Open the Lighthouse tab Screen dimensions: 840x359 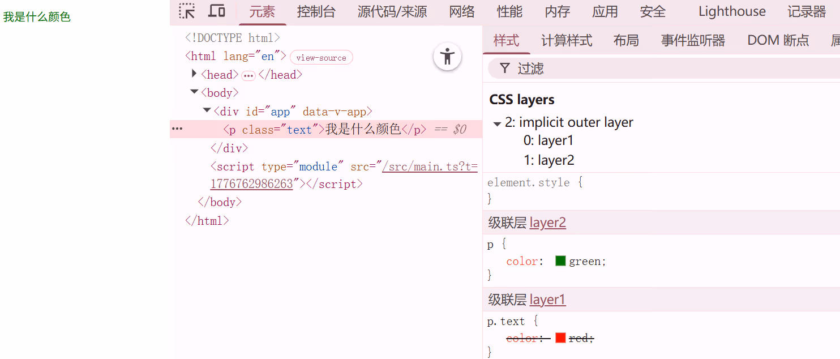point(732,12)
